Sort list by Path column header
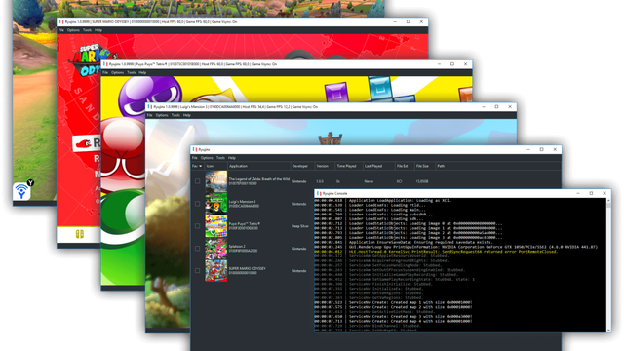624x351 pixels. [x=441, y=166]
